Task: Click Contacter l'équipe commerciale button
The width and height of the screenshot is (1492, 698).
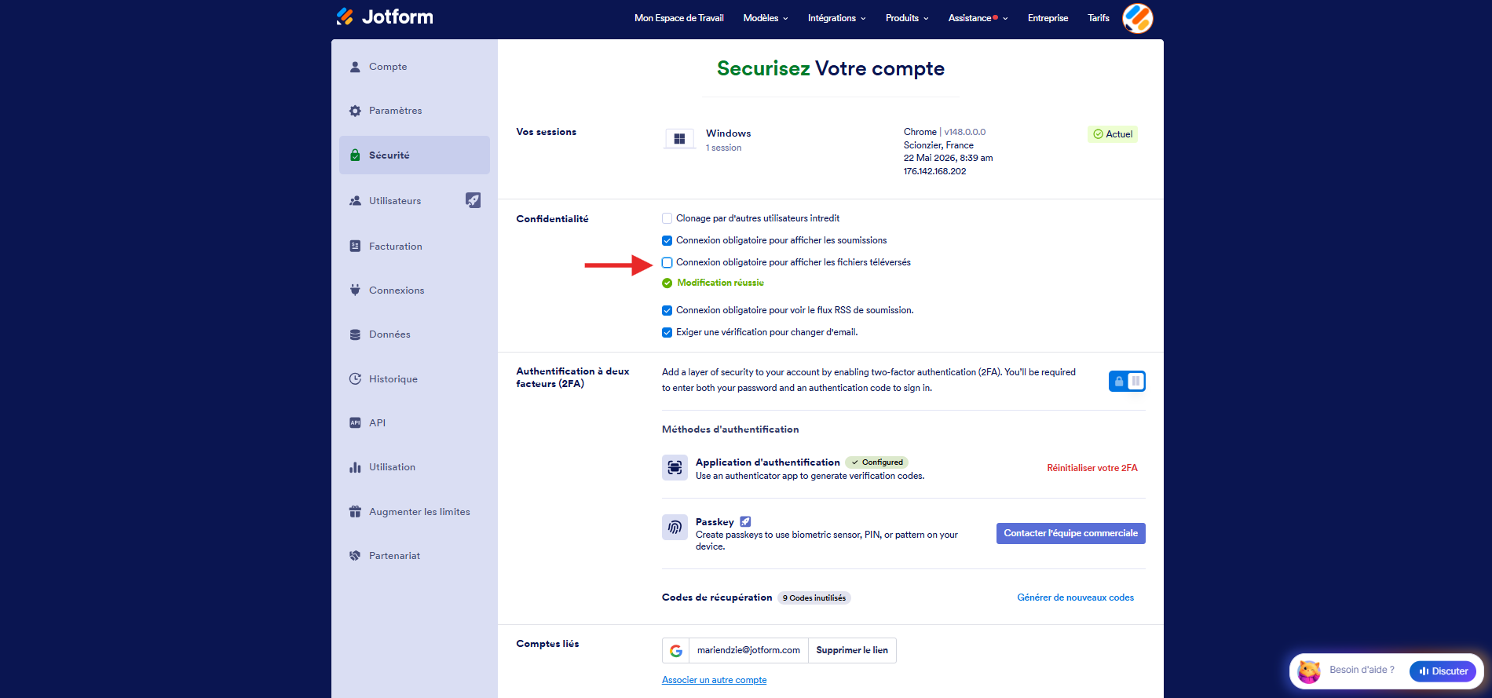Action: 1071,533
